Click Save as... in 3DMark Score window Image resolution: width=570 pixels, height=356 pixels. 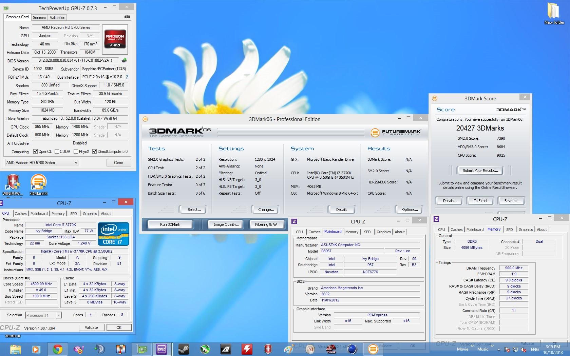pyautogui.click(x=512, y=201)
